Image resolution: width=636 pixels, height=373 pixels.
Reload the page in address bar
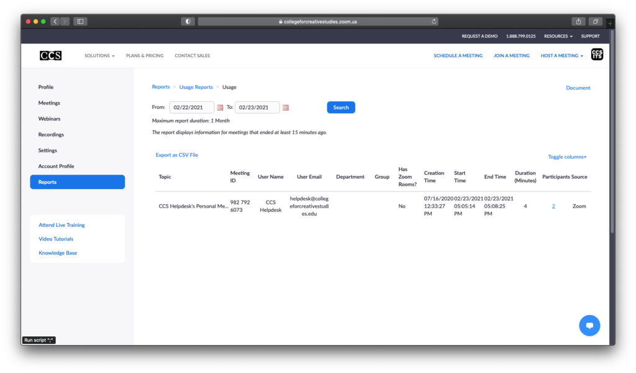tap(434, 21)
